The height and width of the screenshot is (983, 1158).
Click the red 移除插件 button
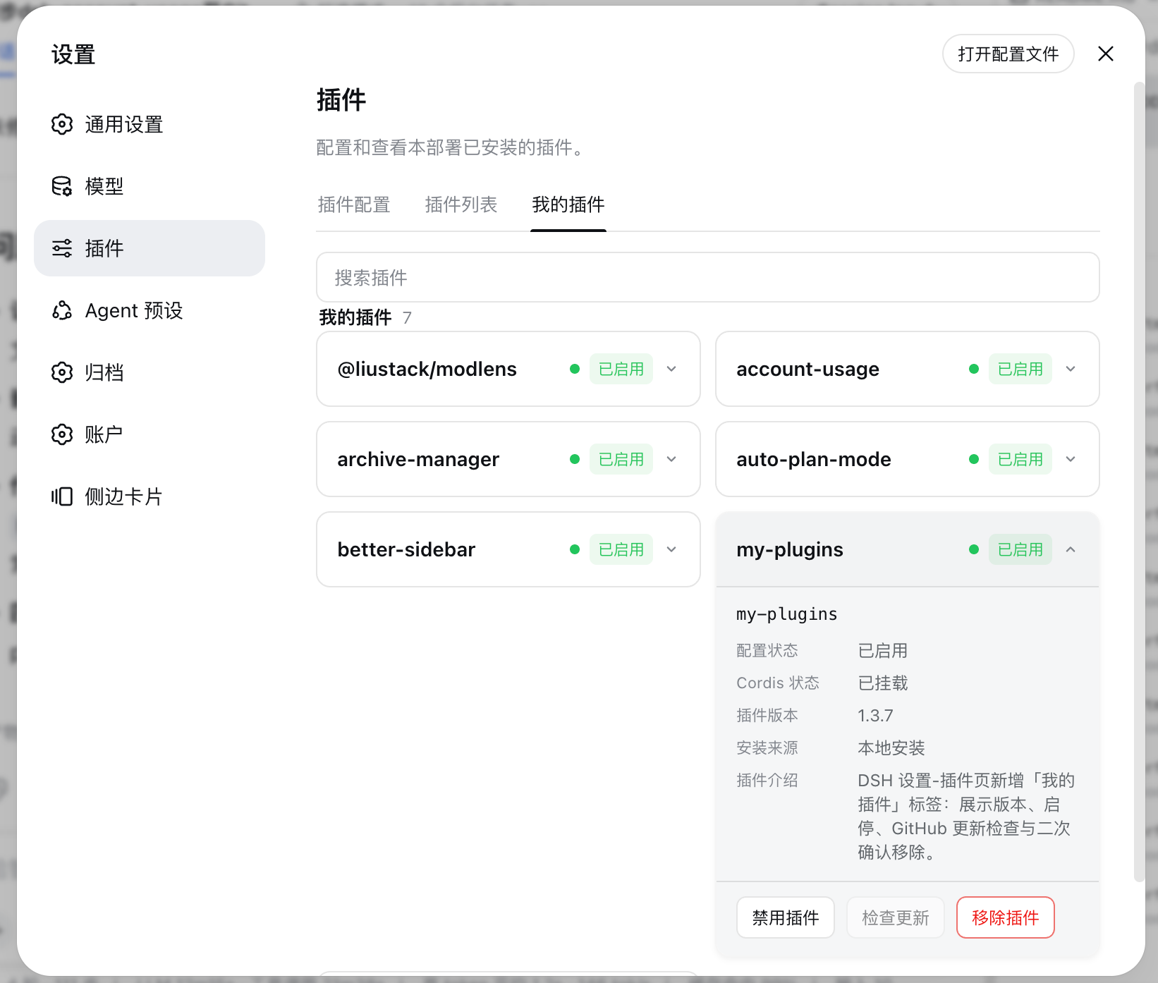tap(1006, 917)
